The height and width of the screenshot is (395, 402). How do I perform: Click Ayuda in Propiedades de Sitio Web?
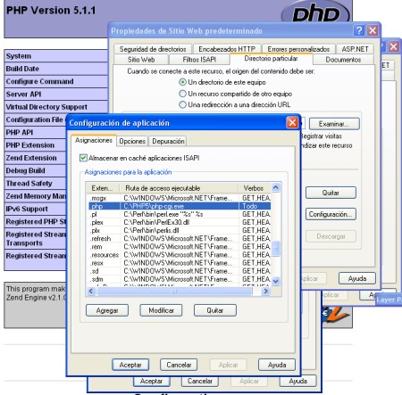[x=357, y=278]
